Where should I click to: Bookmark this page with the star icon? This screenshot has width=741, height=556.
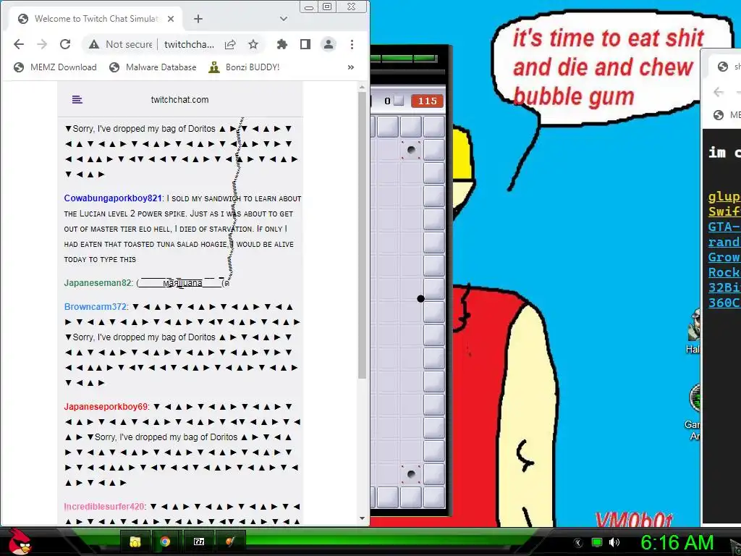click(x=253, y=44)
